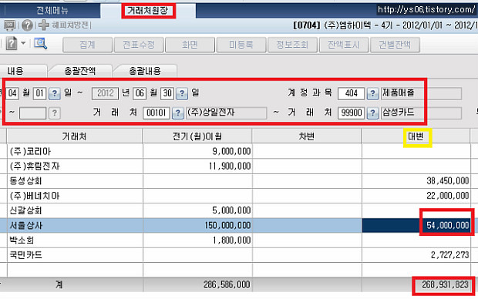Click the monitor icon in top toolbar
Viewport: 478px width, 299px height.
(9, 25)
